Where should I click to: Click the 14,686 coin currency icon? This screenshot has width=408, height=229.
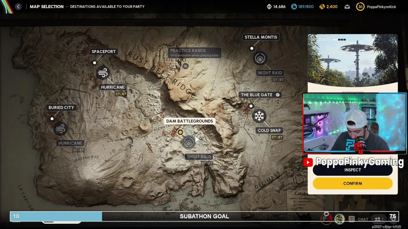(269, 6)
